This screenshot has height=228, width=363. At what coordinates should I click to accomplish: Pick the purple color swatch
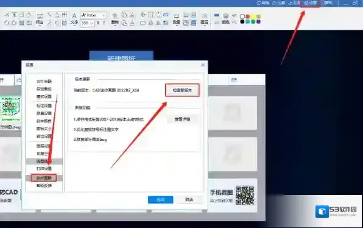258,21
